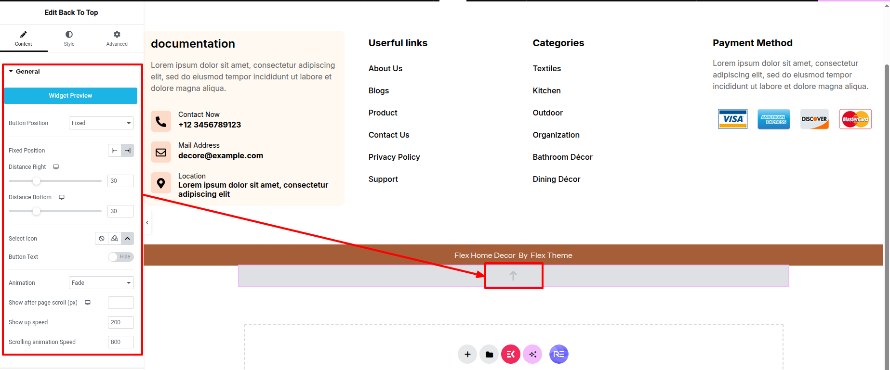The width and height of the screenshot is (890, 370).
Task: Open the template library folder icon
Action: (489, 354)
